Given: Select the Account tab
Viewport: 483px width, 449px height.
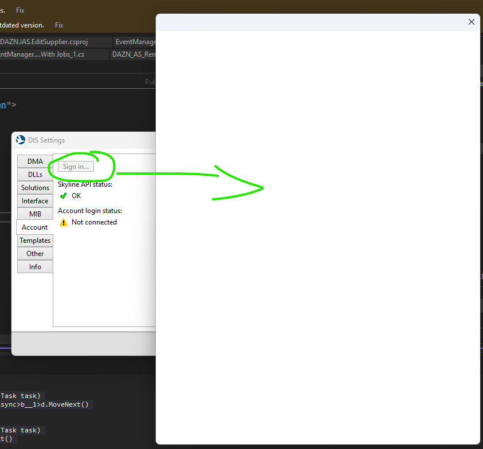Looking at the screenshot, I should click(x=34, y=227).
